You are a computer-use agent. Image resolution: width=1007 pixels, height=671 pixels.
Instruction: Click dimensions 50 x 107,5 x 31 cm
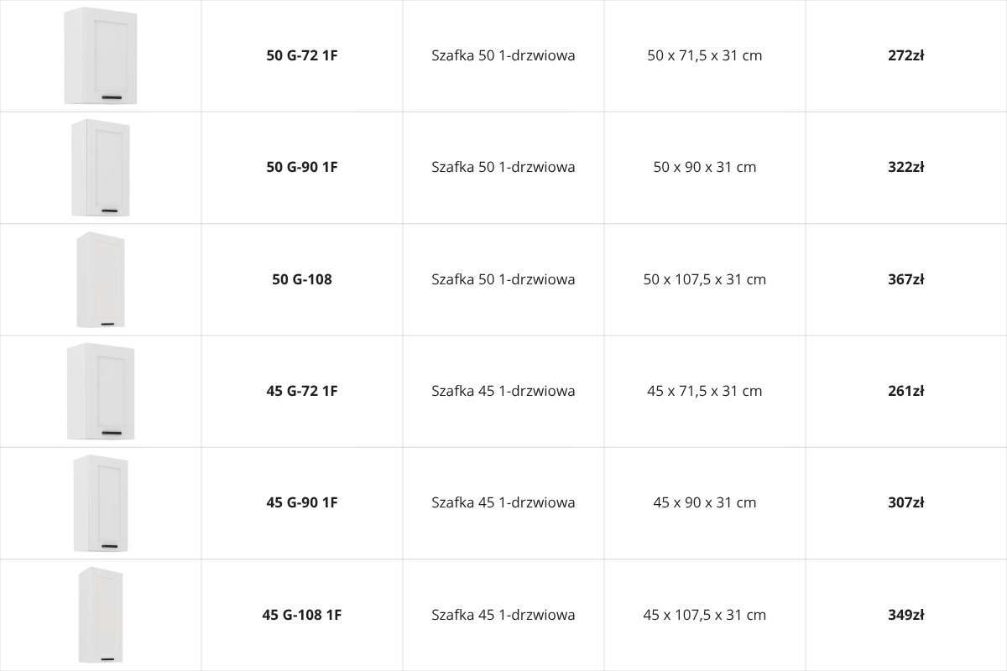pos(705,279)
